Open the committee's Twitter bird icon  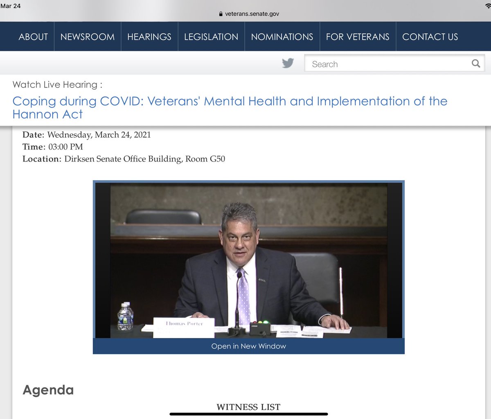point(288,63)
